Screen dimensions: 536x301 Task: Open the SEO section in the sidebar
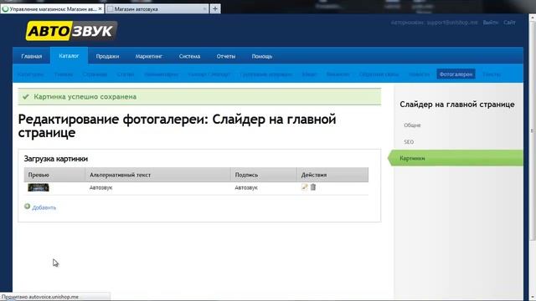pos(409,142)
